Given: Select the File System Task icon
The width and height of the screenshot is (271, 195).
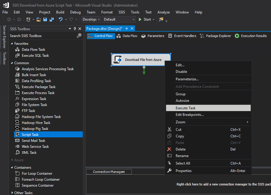Looking at the screenshot, I should tap(17, 105).
